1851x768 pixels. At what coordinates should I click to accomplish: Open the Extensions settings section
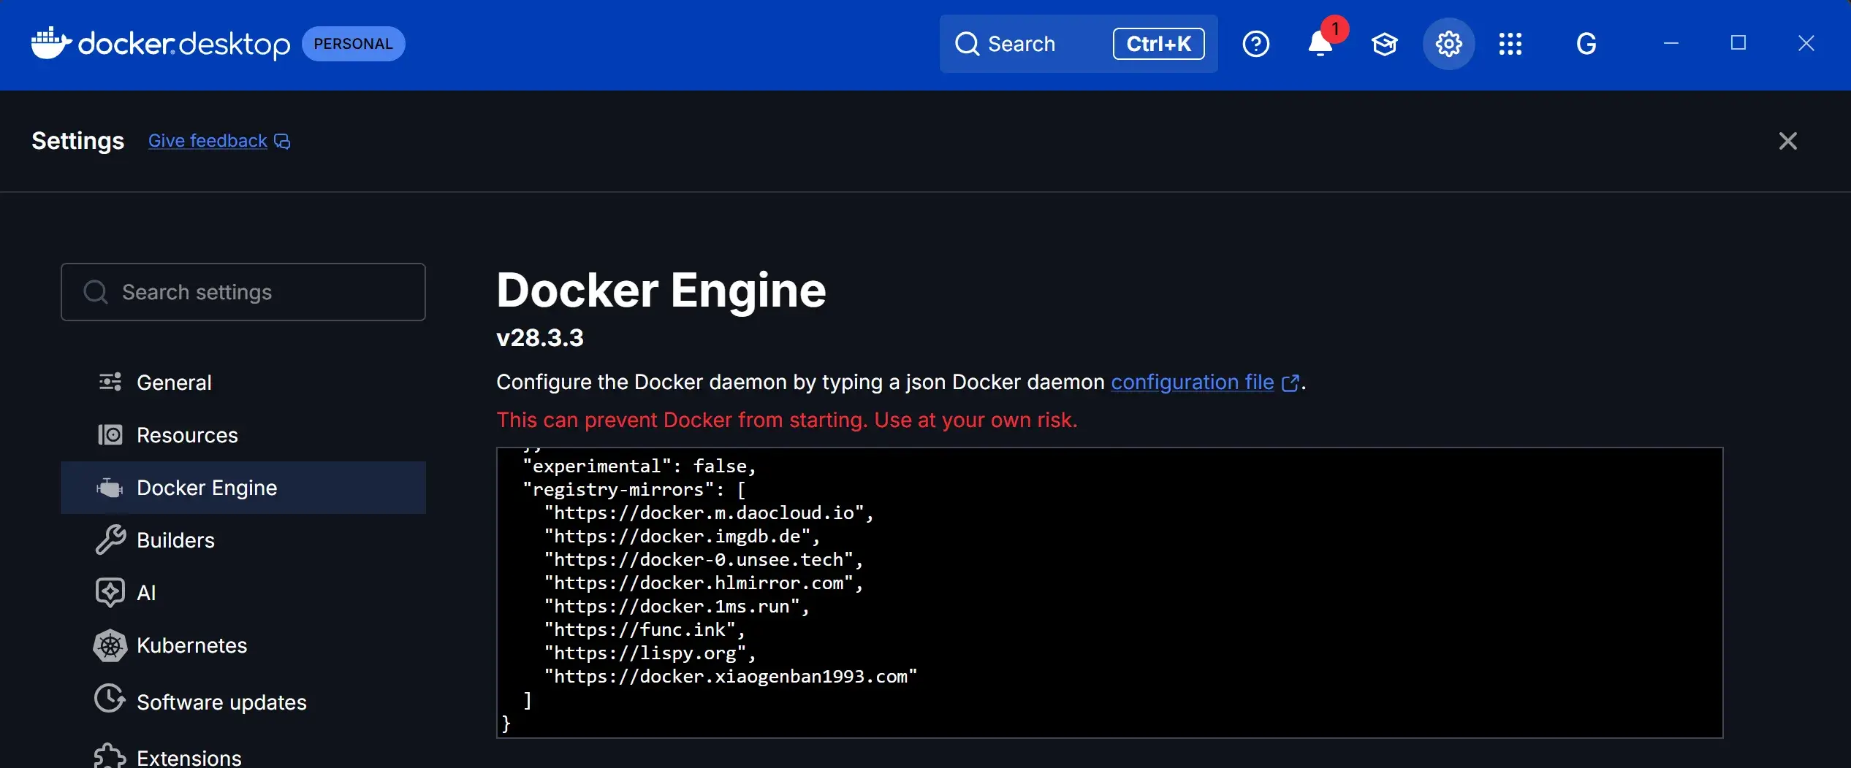coord(243,756)
